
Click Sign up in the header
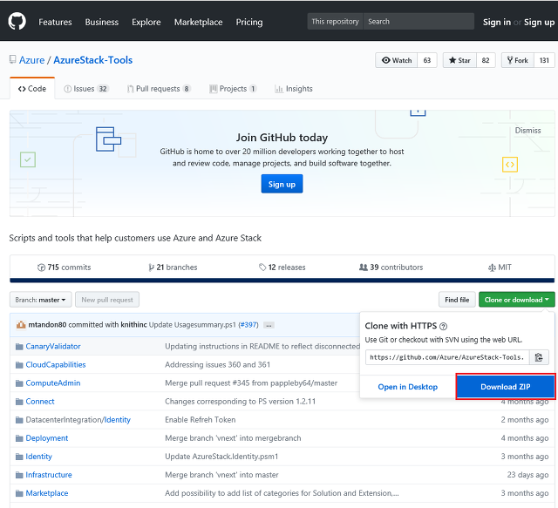coord(539,22)
